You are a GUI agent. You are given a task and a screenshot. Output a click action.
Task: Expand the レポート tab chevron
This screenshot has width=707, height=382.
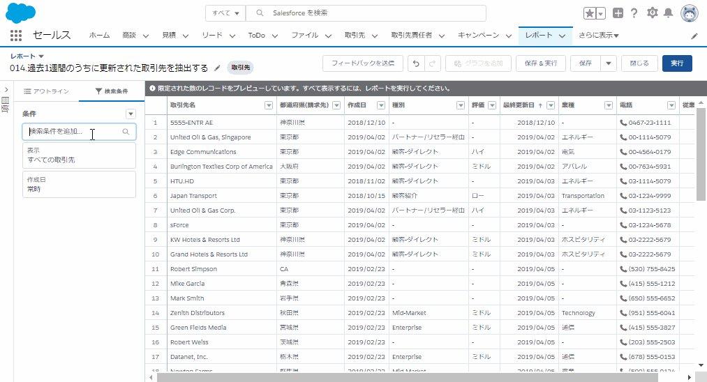[563, 36]
